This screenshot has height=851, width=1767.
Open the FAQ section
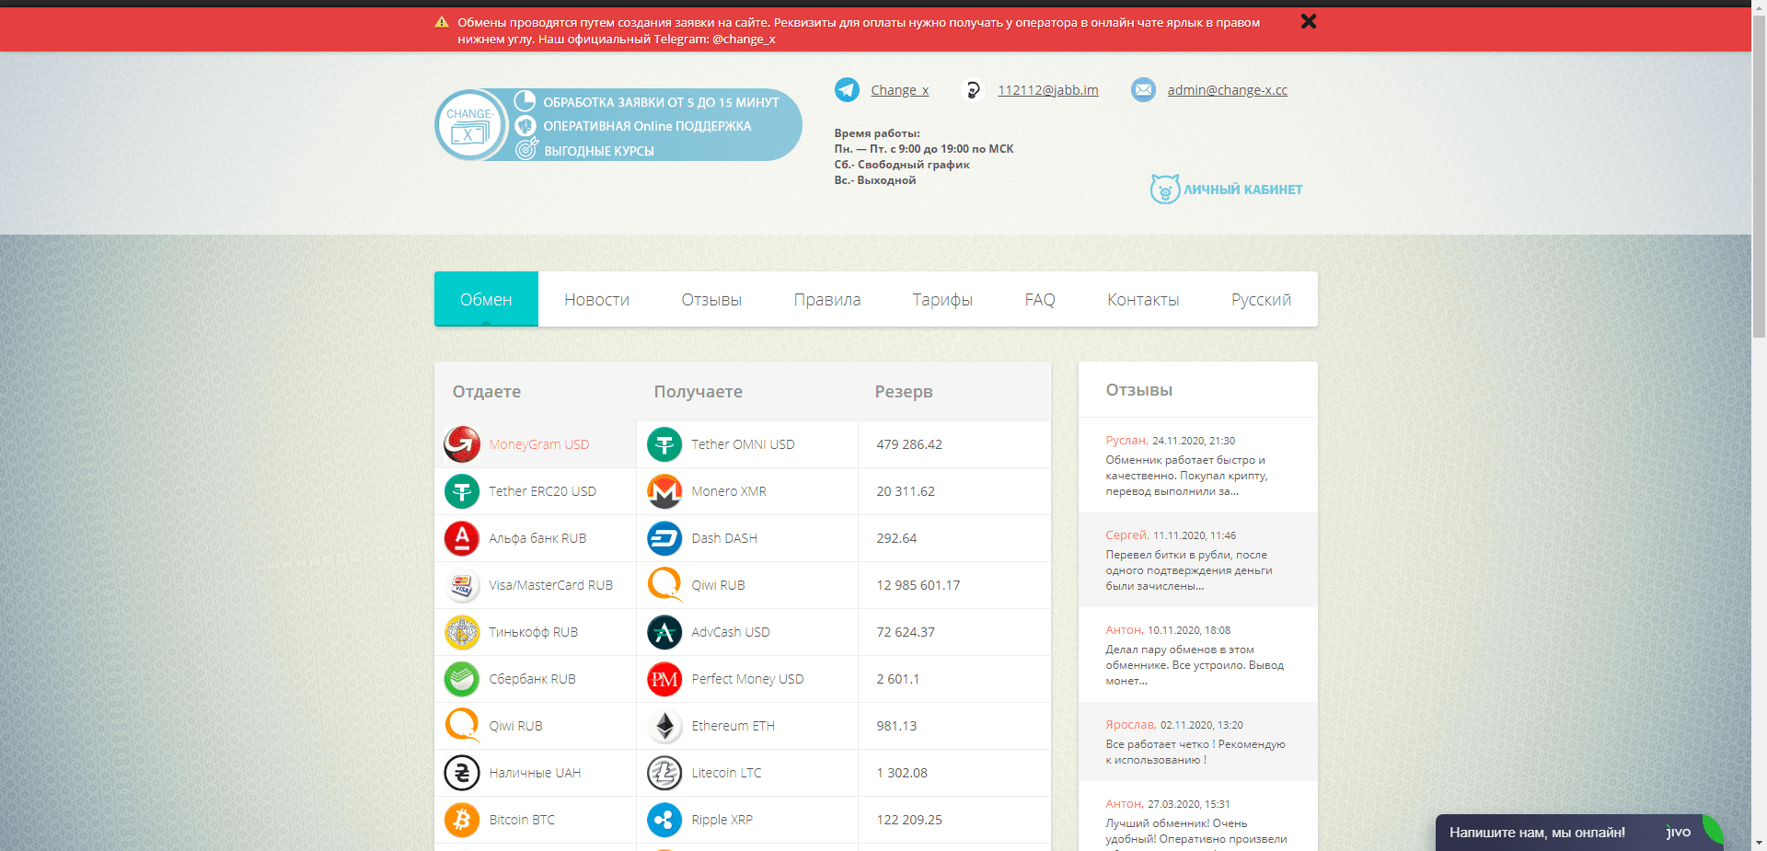(1039, 299)
